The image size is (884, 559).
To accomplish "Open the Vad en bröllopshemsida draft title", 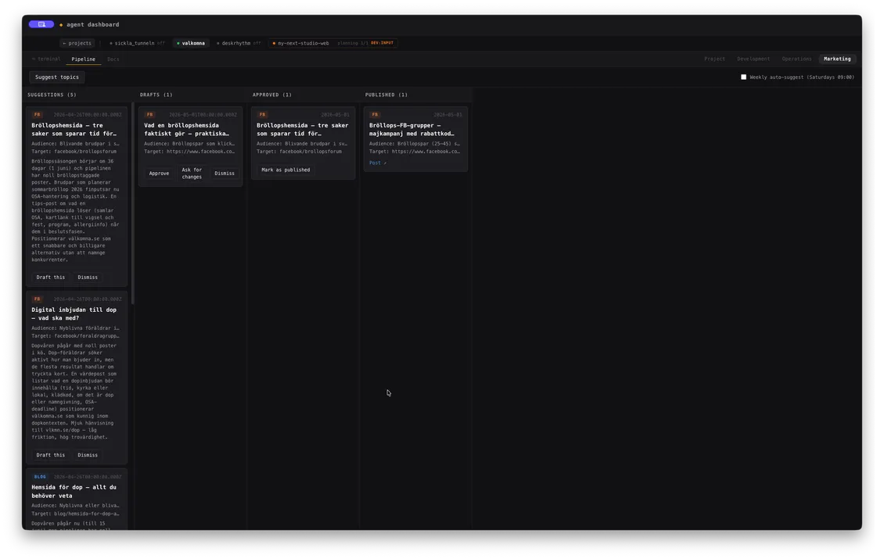I will (187, 130).
